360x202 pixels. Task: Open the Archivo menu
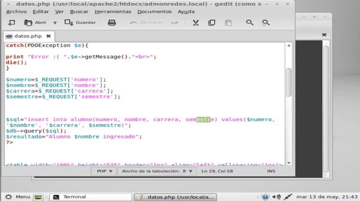click(x=16, y=11)
